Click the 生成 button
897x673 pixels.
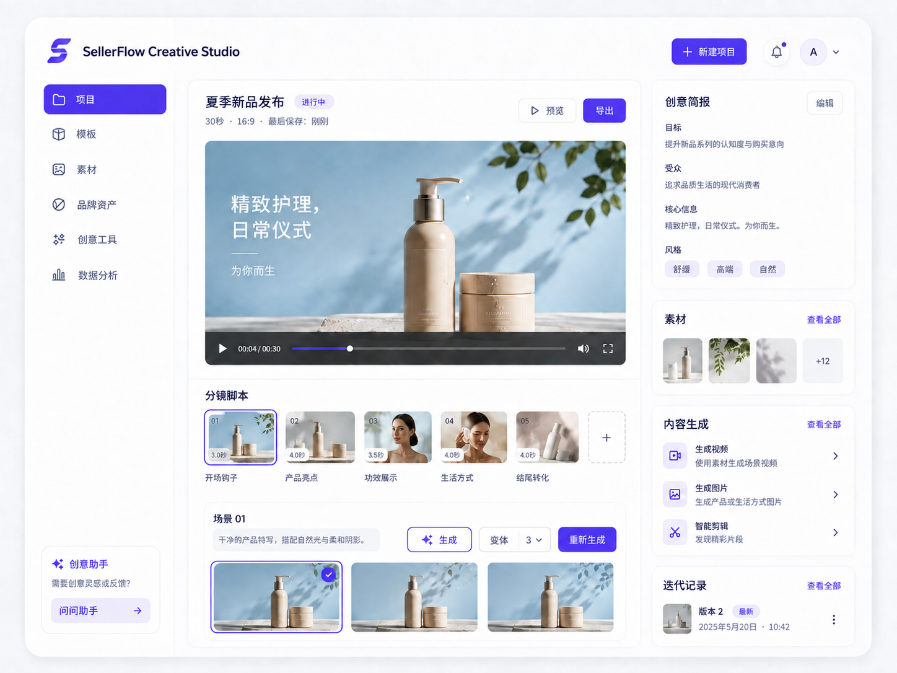click(x=439, y=540)
